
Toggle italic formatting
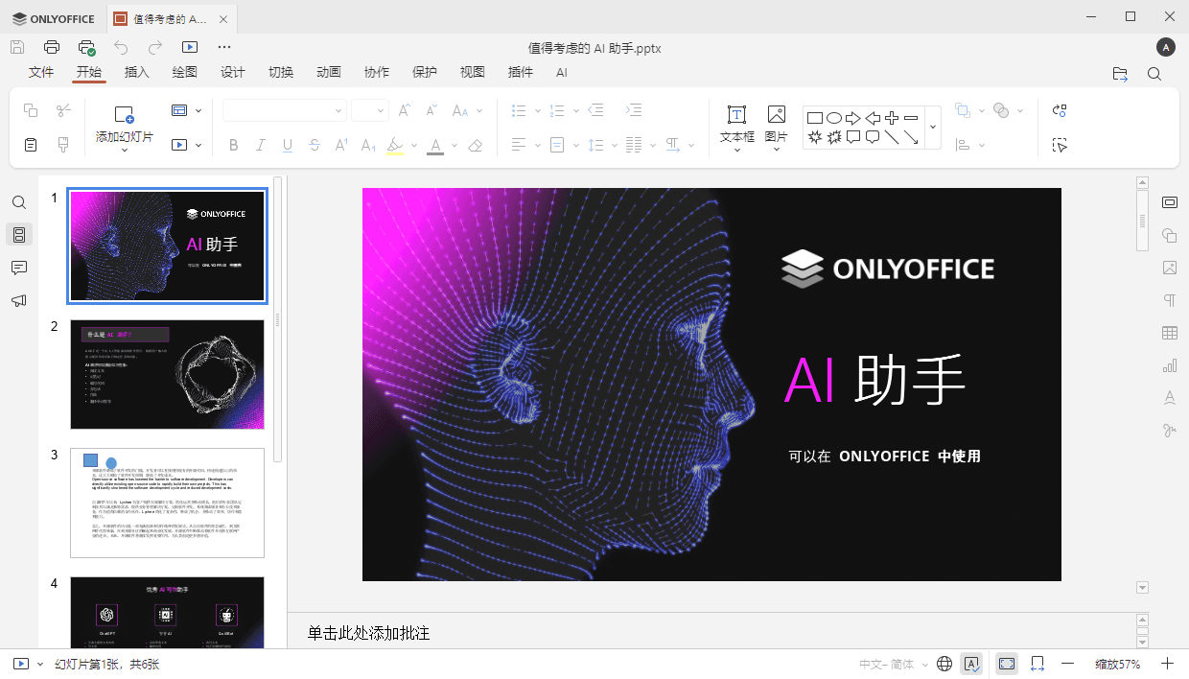260,145
